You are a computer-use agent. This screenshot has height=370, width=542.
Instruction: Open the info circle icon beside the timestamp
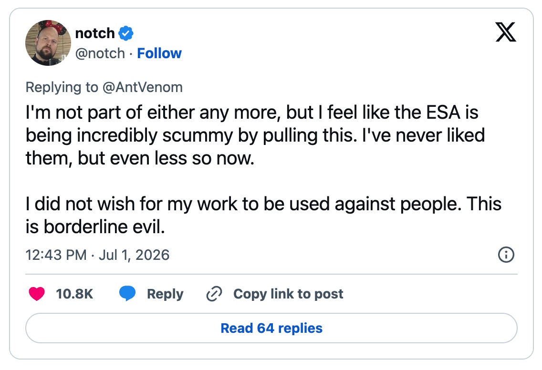coord(506,255)
